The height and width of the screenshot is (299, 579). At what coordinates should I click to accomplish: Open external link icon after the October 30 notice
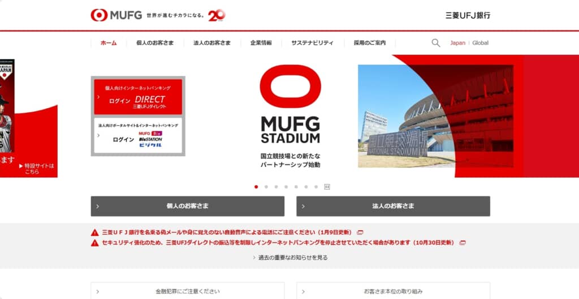463,243
